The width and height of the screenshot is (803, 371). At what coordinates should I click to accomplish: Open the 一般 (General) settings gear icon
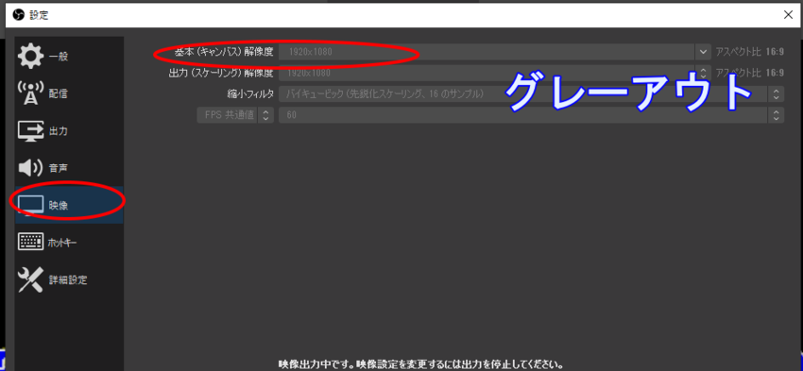(x=31, y=57)
